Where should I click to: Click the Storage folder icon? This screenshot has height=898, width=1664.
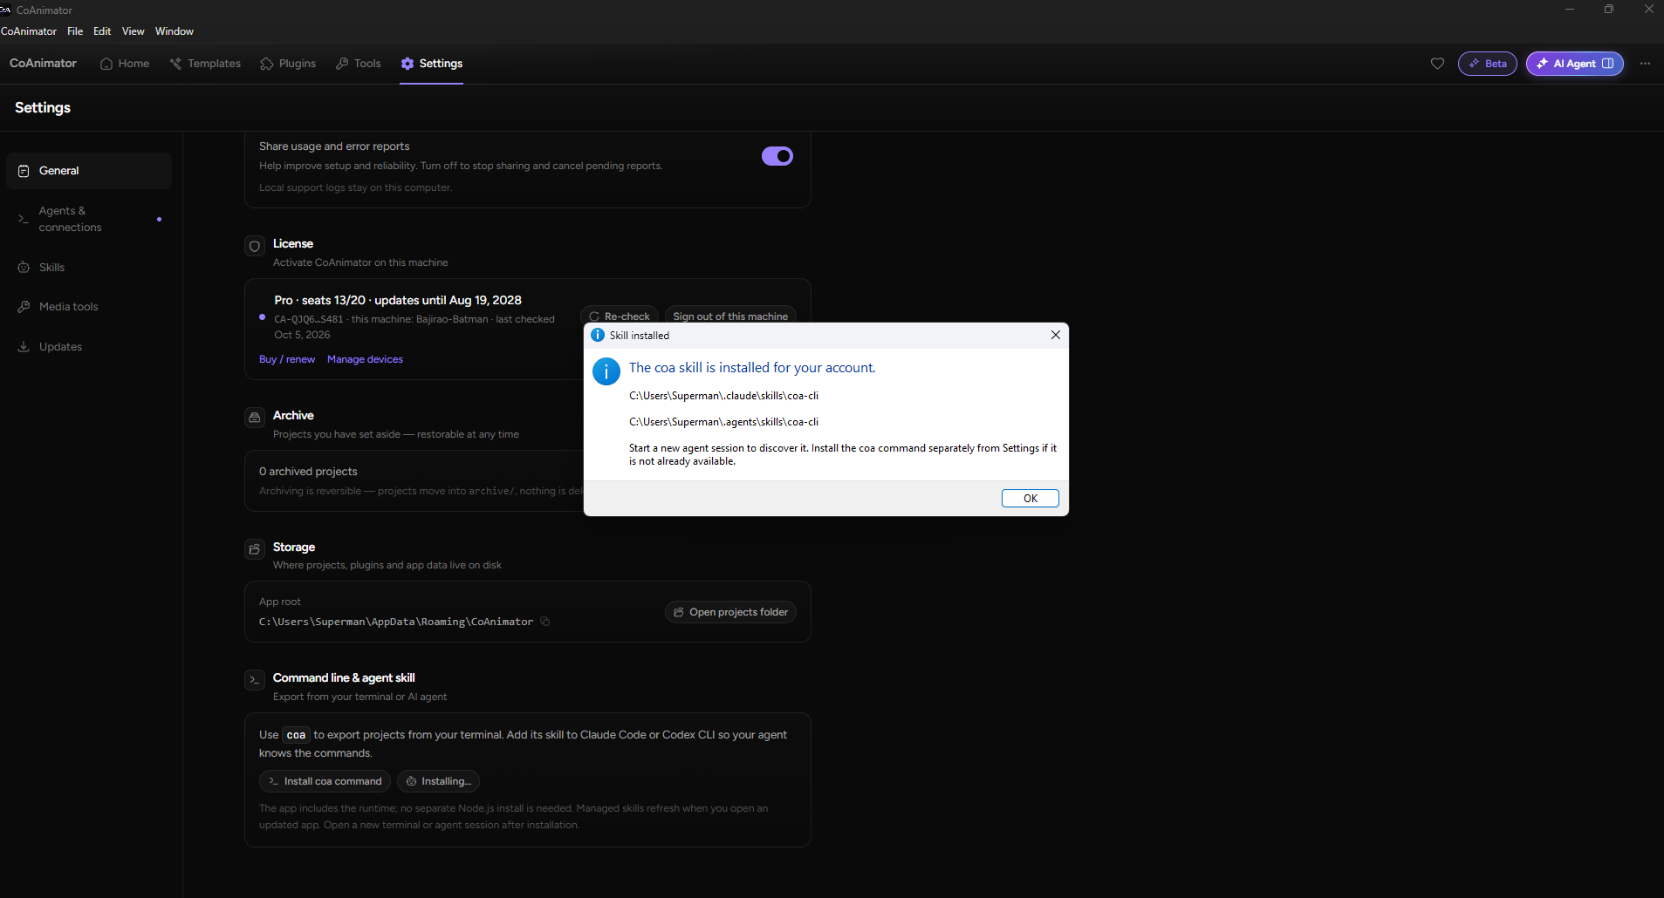click(255, 549)
